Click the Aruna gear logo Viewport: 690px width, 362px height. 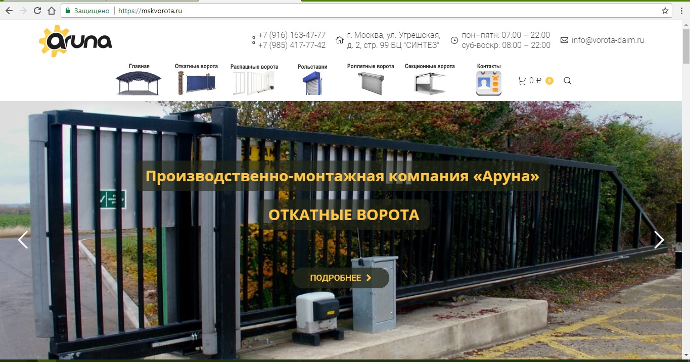[76, 41]
